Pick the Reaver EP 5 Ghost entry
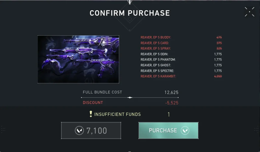This screenshot has height=152, width=260. pyautogui.click(x=156, y=65)
